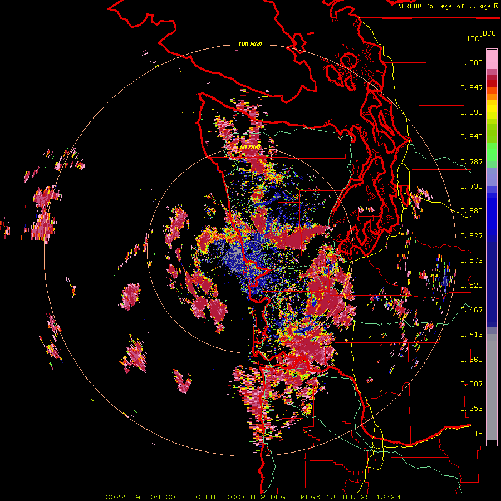This screenshot has width=501, height=501.
Task: Pick the 0.627 scale value
Action: (x=471, y=236)
